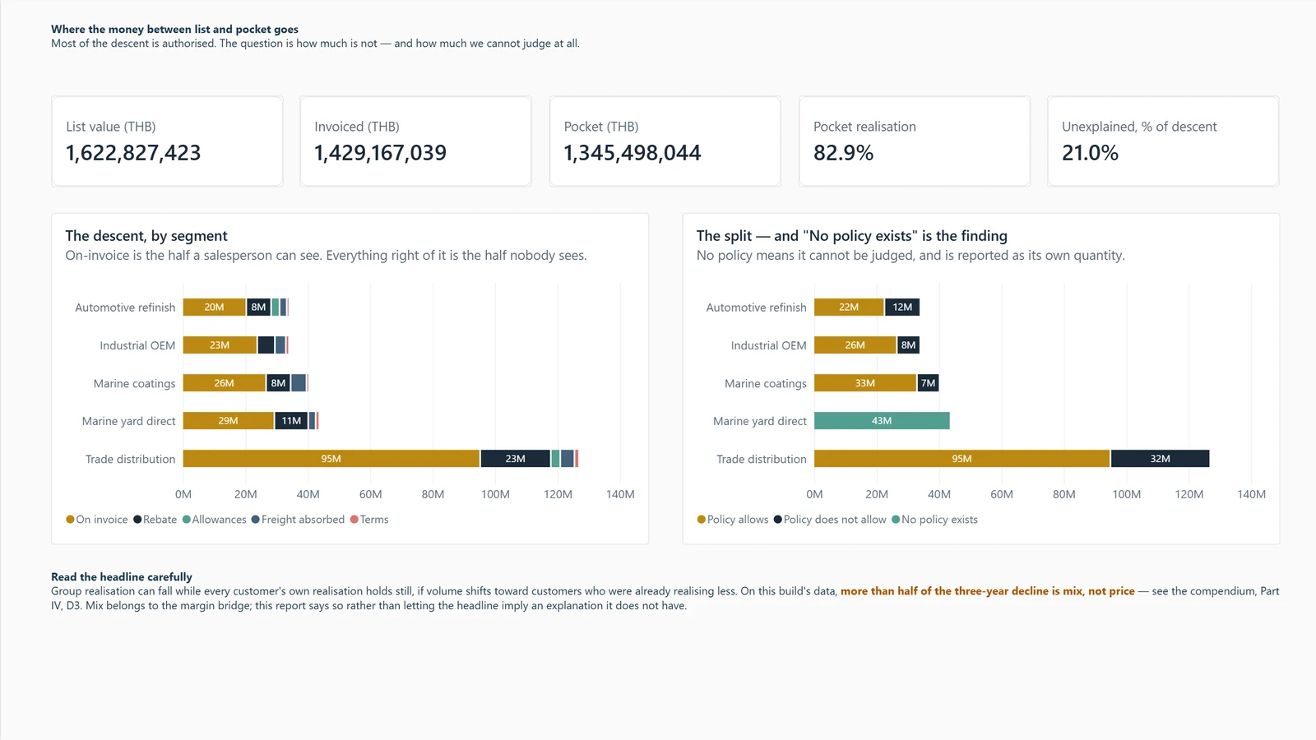Click the 11M Rebate bar for Marine yard direct
Viewport: 1316px width, 740px height.
(x=291, y=421)
